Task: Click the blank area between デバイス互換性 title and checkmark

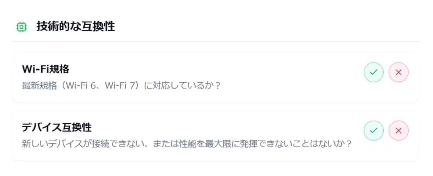Action: 227,127
